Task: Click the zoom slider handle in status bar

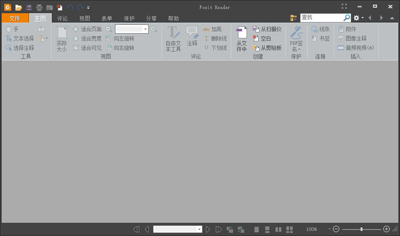Action: pyautogui.click(x=361, y=229)
